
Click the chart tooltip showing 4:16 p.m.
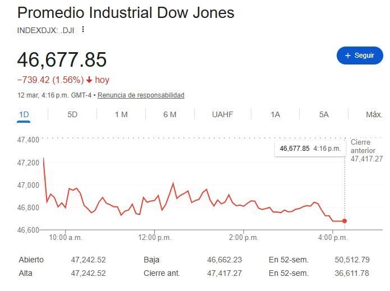tap(310, 149)
